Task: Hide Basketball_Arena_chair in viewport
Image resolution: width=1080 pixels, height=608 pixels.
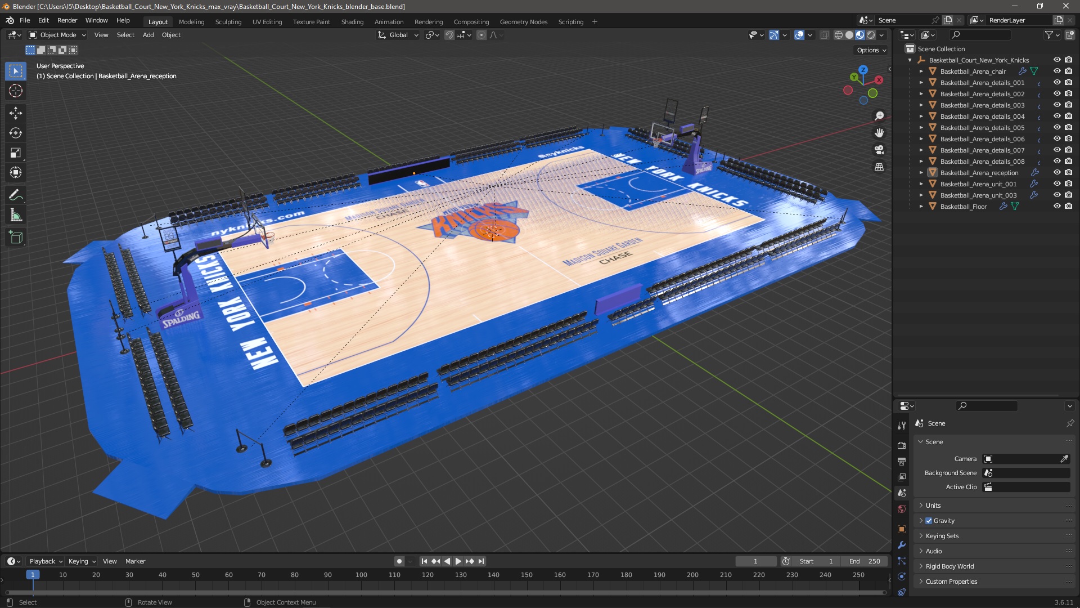Action: click(x=1057, y=71)
